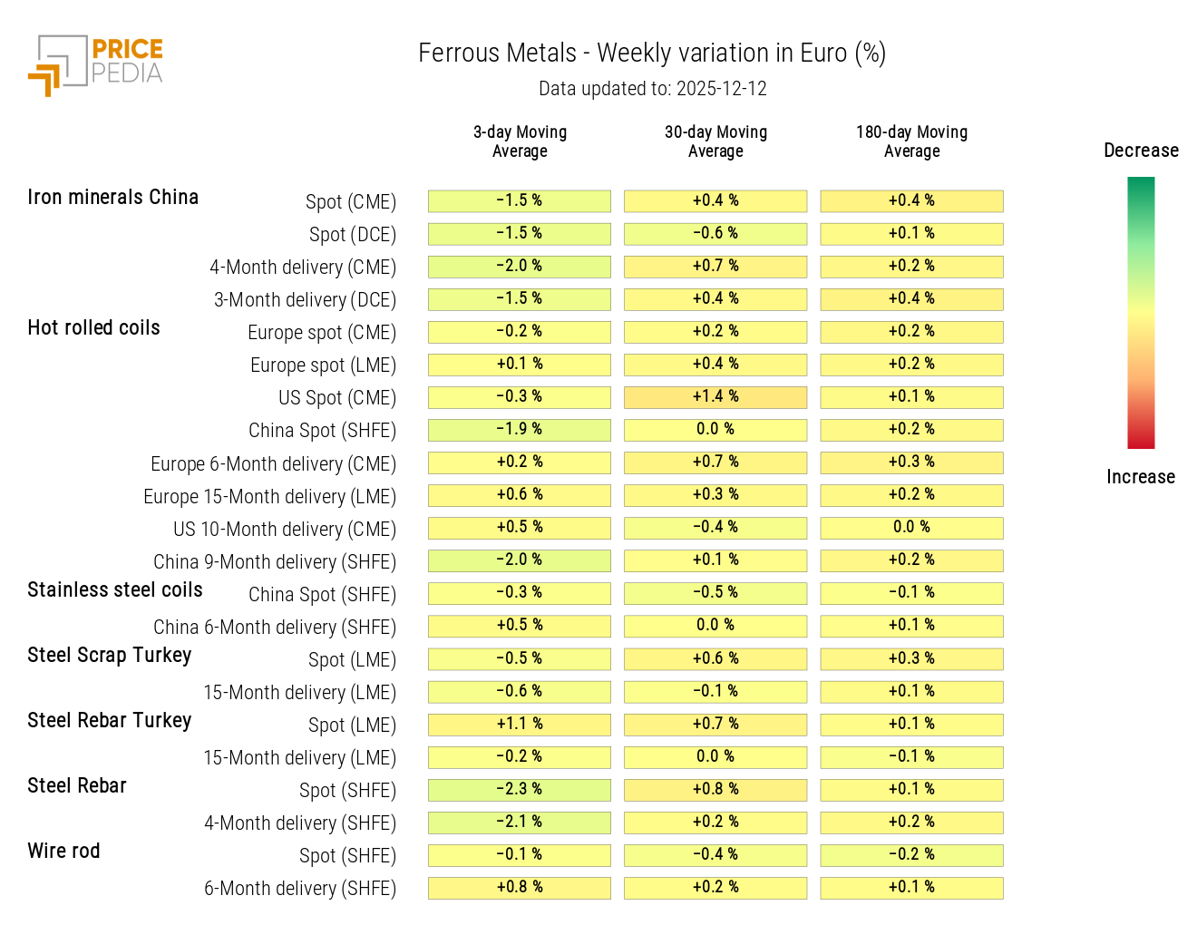This screenshot has width=1197, height=925.
Task: Click the +1.1 % cell for Steel Rebar Turkey Spot
Action: pyautogui.click(x=520, y=725)
